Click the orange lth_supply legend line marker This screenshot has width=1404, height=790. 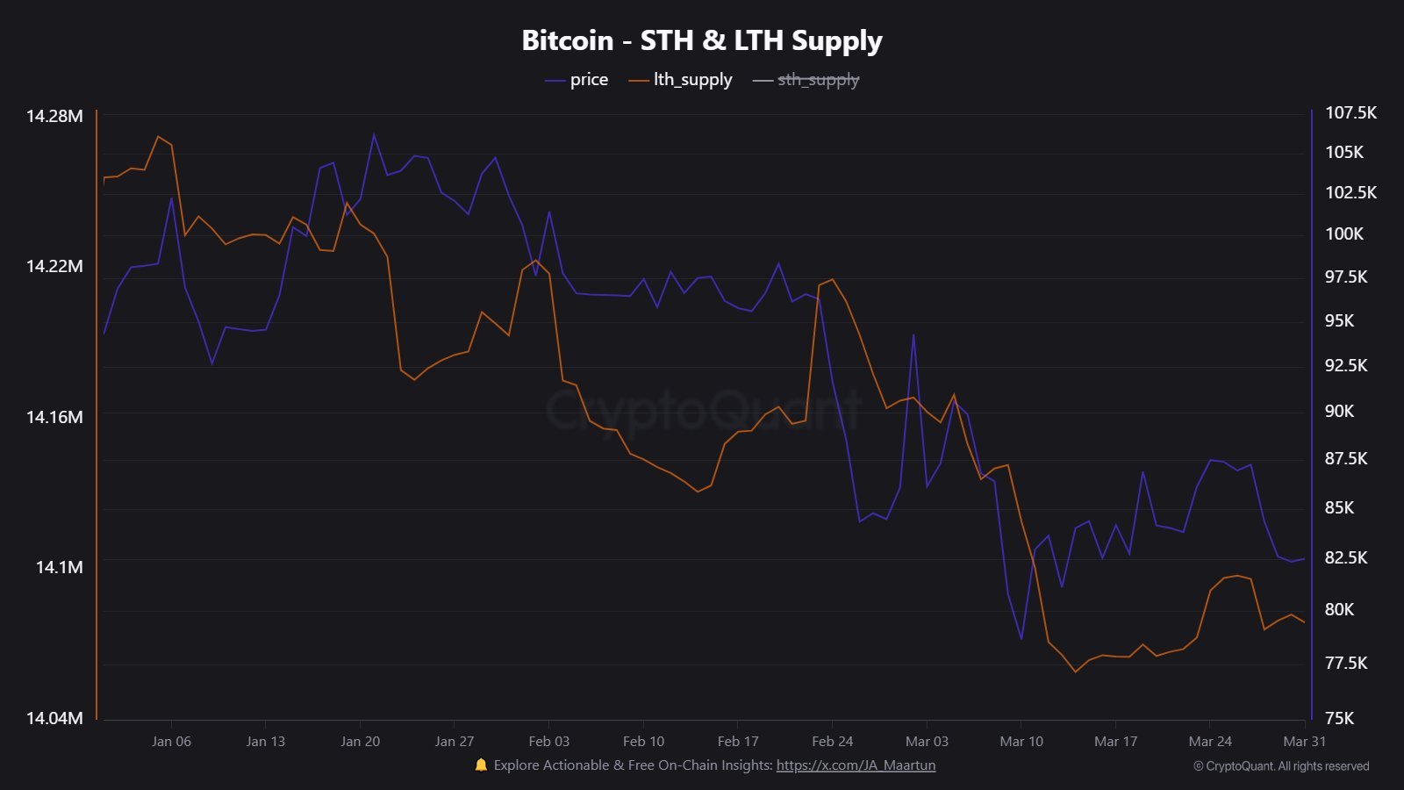[x=638, y=81]
